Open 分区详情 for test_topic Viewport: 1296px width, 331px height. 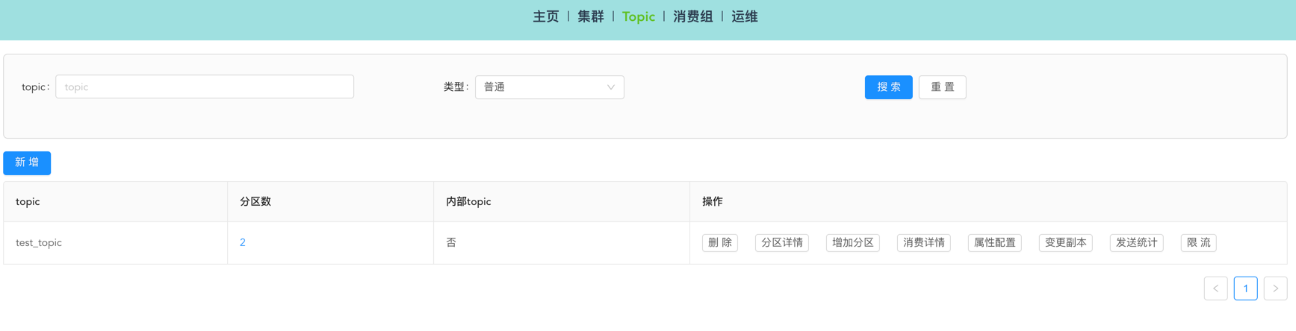[782, 243]
